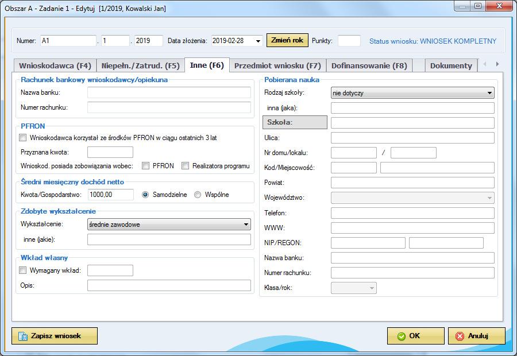The height and width of the screenshot is (356, 517).
Task: Click the school Numer rachunku field
Action: (x=412, y=273)
